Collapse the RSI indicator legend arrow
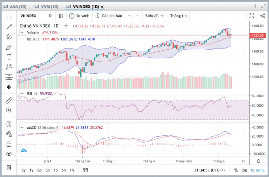The width and height of the screenshot is (269, 177). coord(22,93)
